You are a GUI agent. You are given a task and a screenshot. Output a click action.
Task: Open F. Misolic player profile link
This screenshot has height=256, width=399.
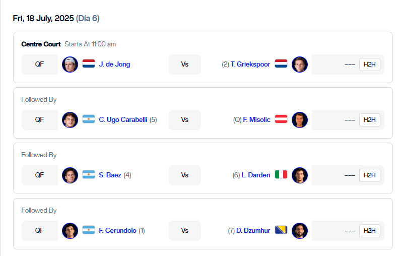pos(256,119)
